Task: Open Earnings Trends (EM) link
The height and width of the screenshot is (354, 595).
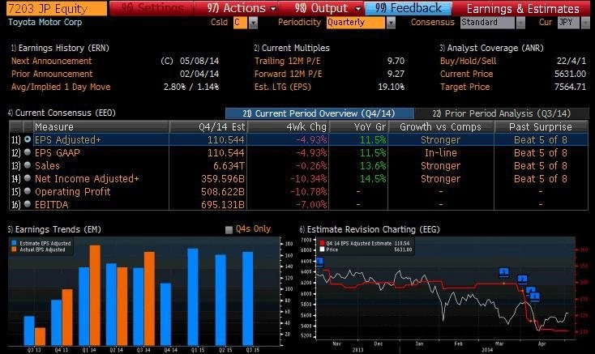Action: coord(54,229)
